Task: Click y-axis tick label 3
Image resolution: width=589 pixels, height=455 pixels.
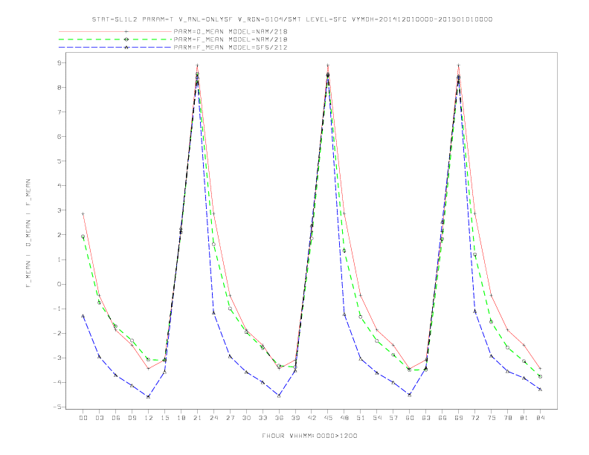Action: click(x=59, y=210)
